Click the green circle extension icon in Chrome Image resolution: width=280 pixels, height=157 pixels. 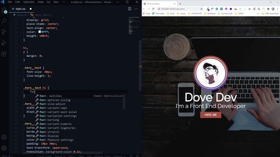pyautogui.click(x=217, y=9)
